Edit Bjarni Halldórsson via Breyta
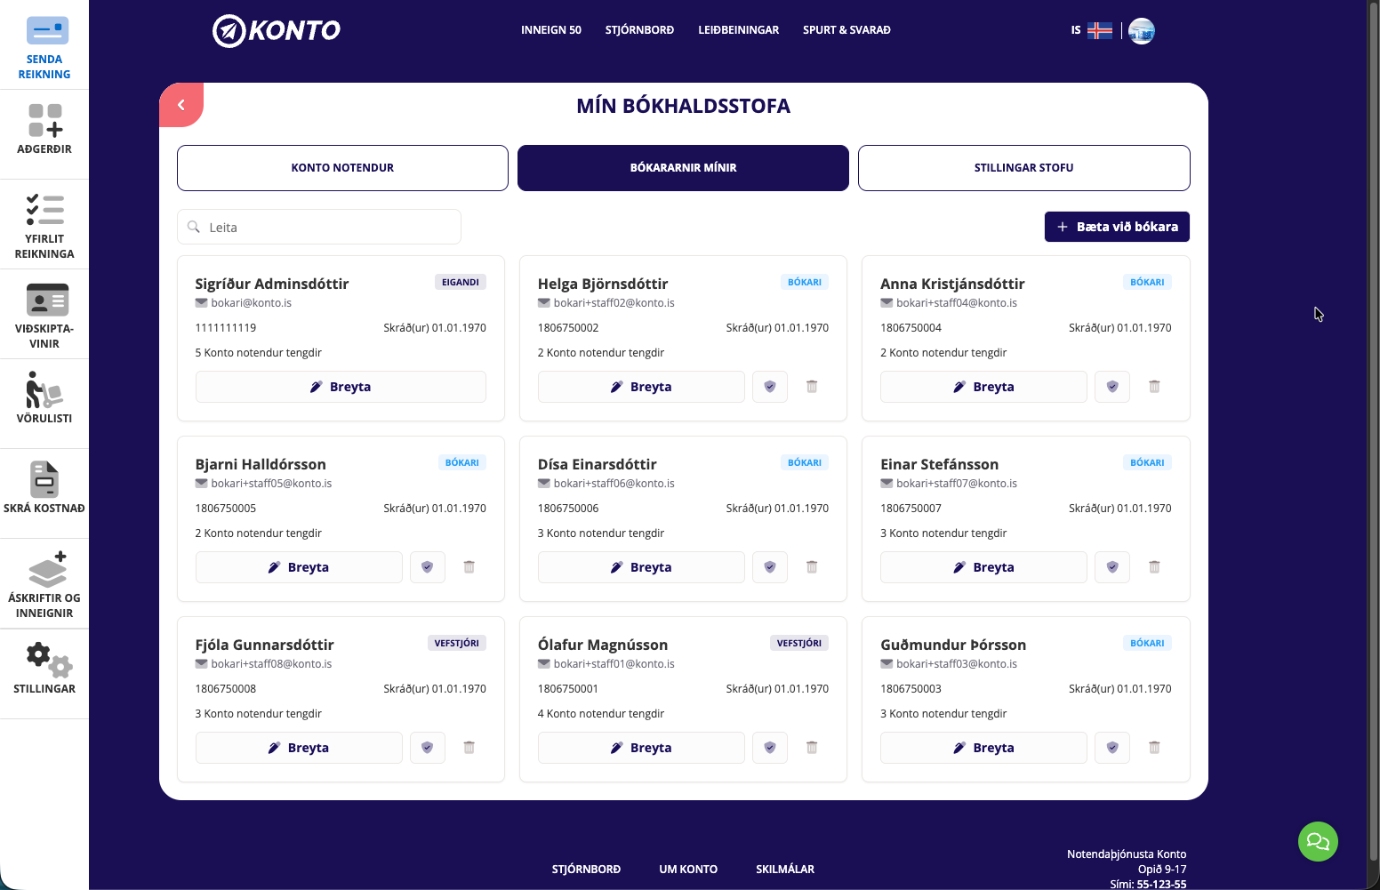This screenshot has width=1380, height=890. tap(299, 567)
